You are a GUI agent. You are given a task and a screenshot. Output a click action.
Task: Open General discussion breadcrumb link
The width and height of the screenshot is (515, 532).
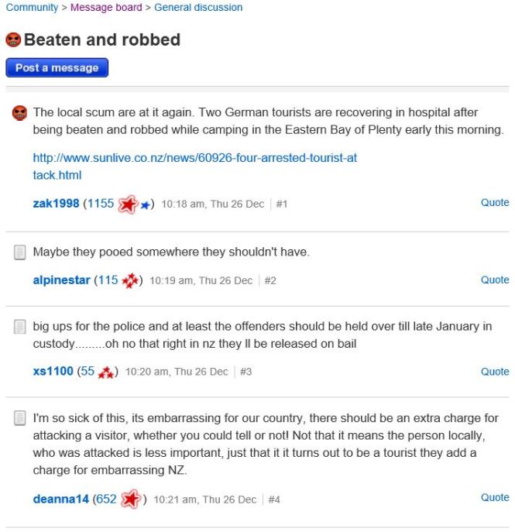coord(198,8)
